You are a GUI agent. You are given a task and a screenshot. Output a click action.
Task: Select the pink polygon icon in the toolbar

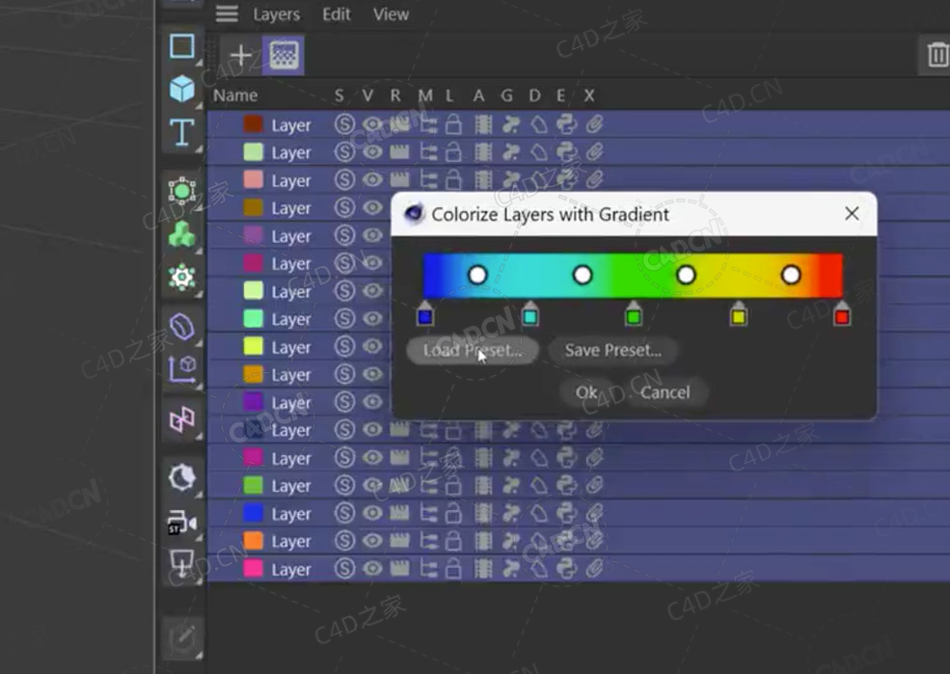click(181, 420)
